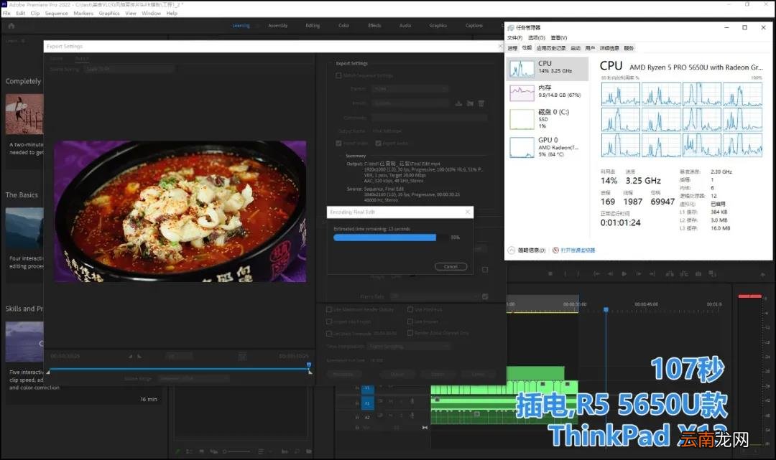The image size is (776, 460).
Task: Click the Go to In point icon
Action: (x=596, y=273)
